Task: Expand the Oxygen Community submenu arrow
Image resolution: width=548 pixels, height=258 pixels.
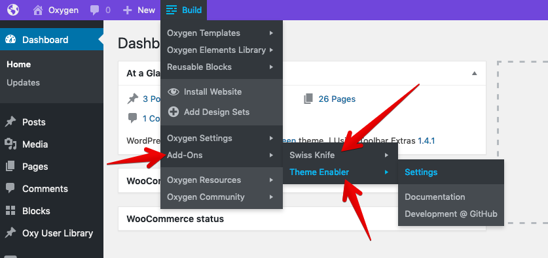Action: coord(271,197)
